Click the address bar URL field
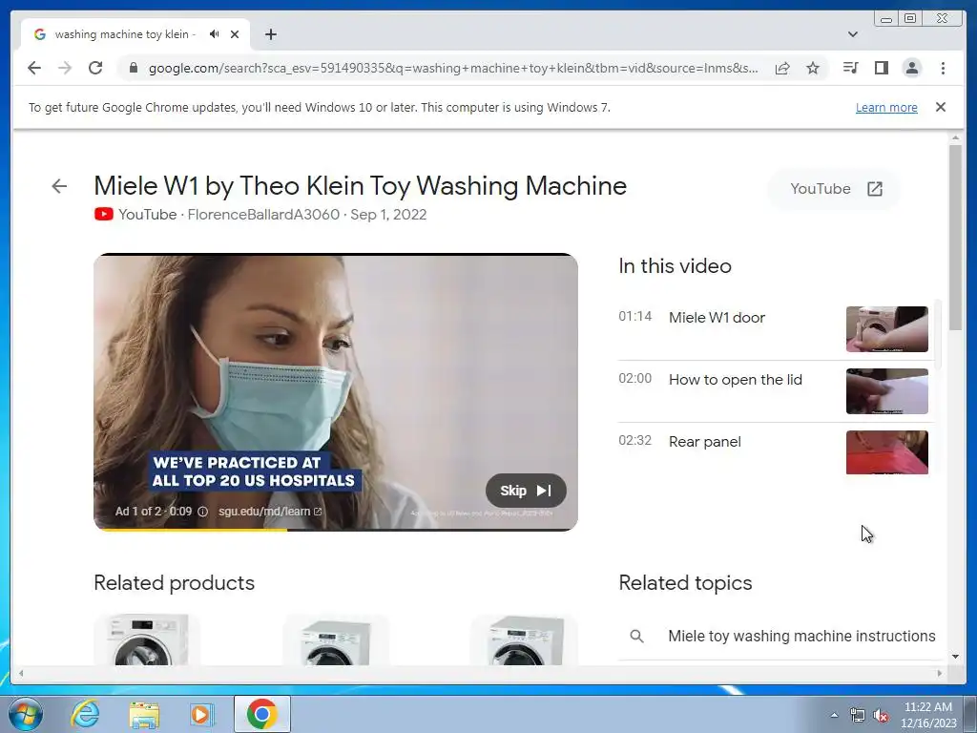Image resolution: width=977 pixels, height=733 pixels. [x=453, y=68]
